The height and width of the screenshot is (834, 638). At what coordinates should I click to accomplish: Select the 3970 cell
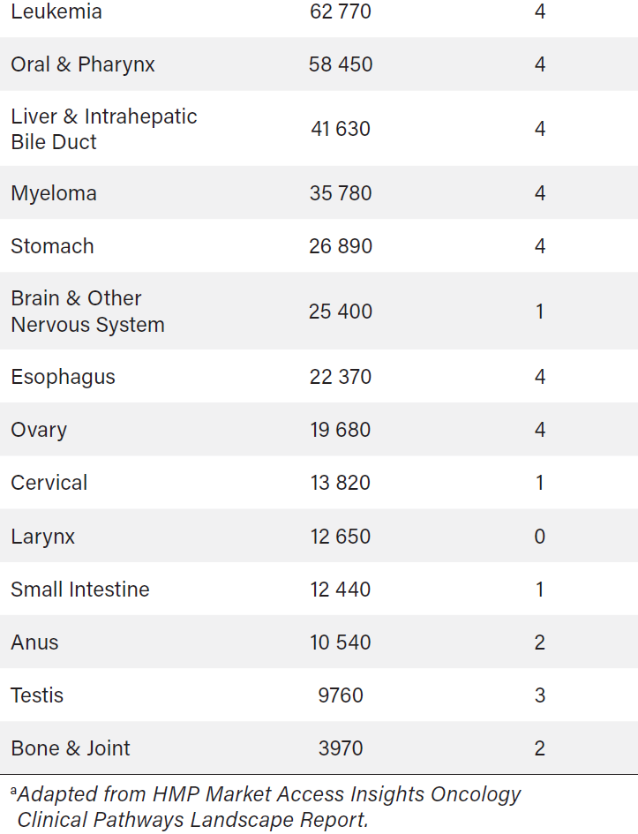341,748
